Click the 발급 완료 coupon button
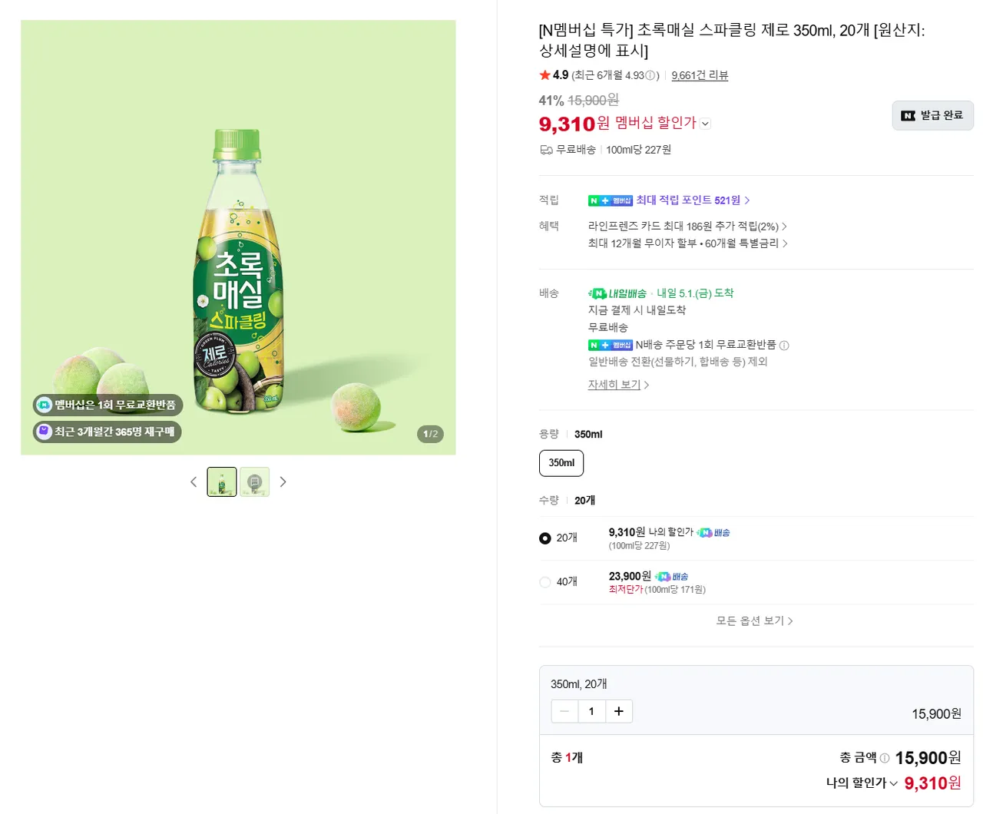 932,115
